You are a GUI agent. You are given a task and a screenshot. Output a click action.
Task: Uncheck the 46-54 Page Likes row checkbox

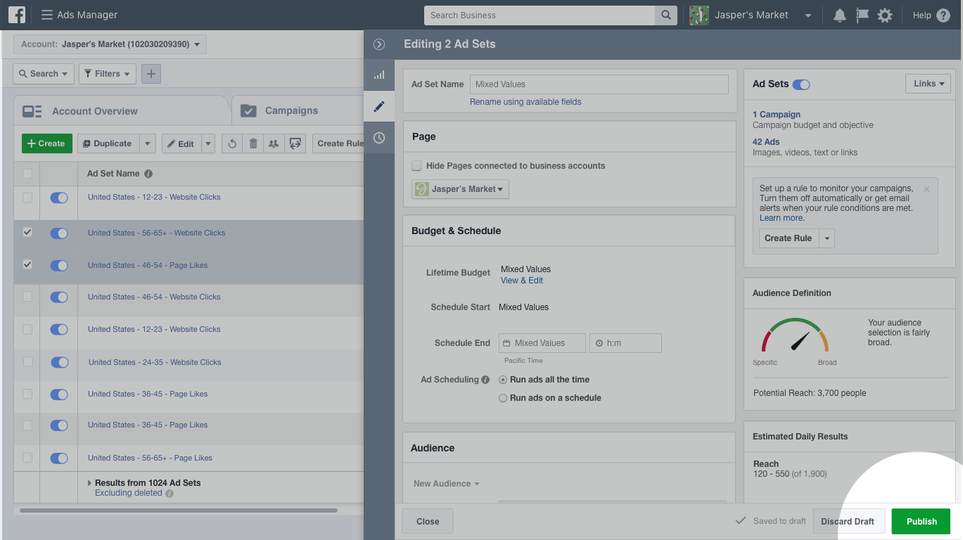tap(27, 264)
